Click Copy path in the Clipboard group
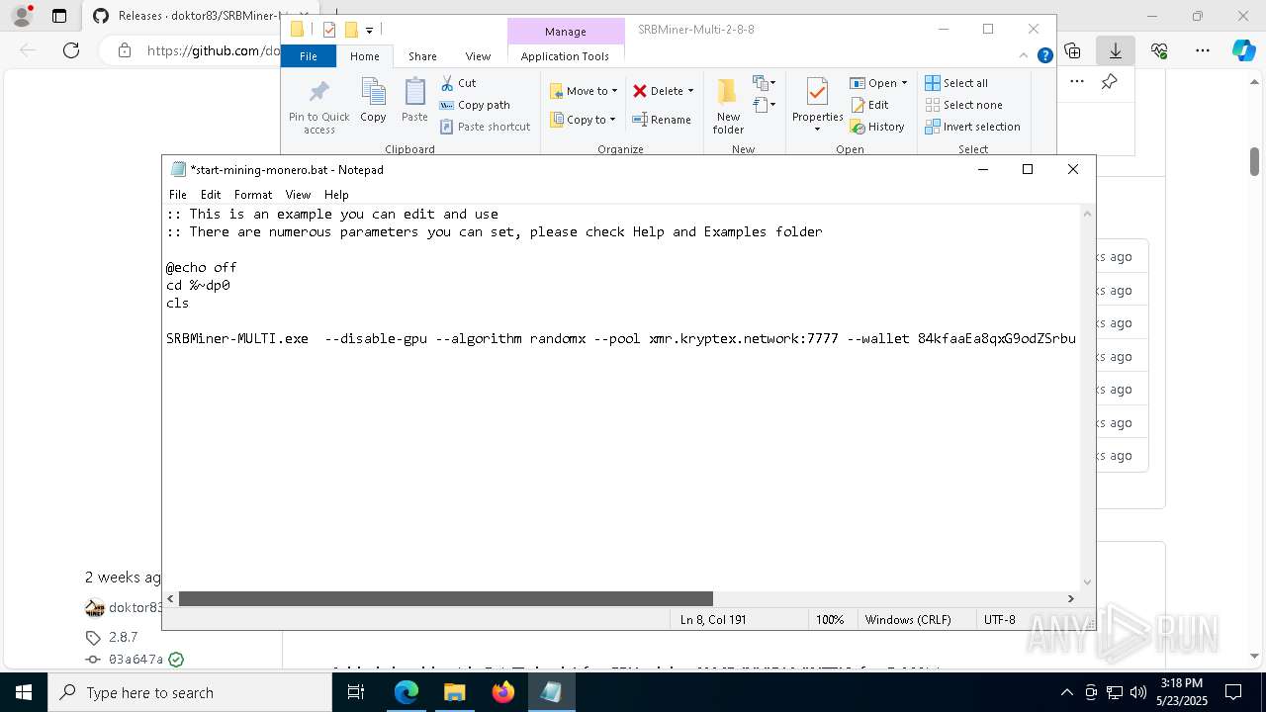 coord(475,105)
